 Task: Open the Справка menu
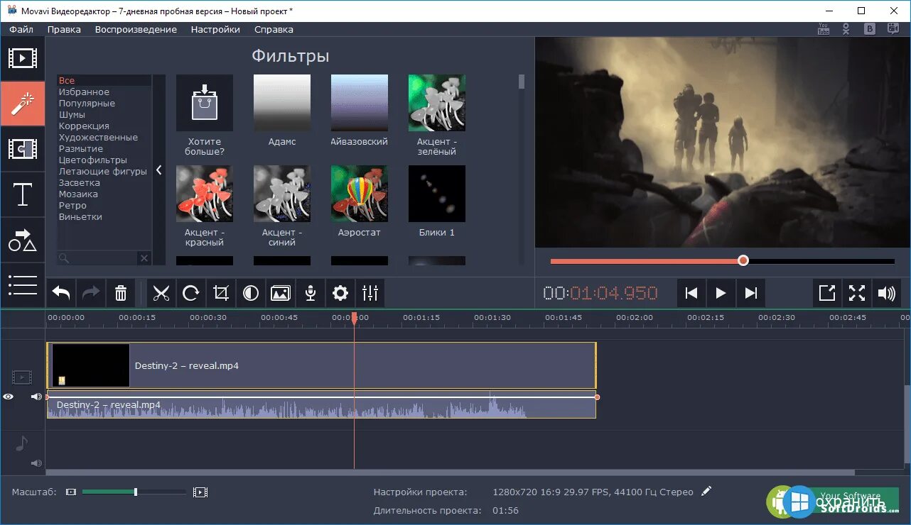pyautogui.click(x=274, y=29)
